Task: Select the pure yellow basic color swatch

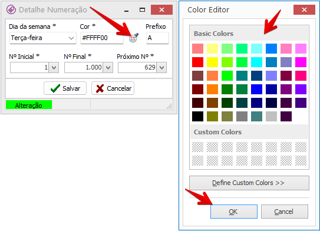Action: tap(212, 62)
